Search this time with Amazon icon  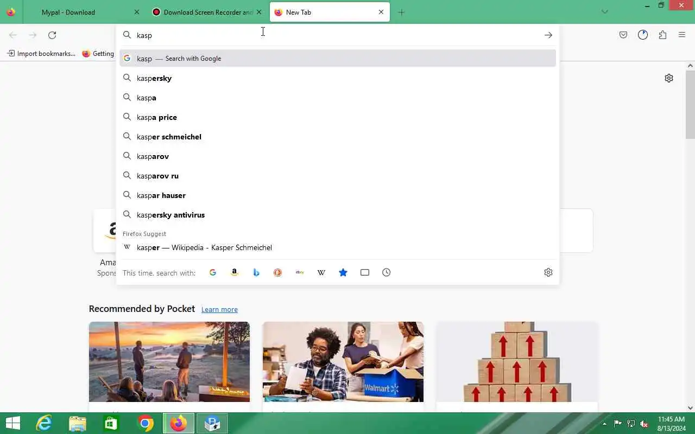click(235, 272)
